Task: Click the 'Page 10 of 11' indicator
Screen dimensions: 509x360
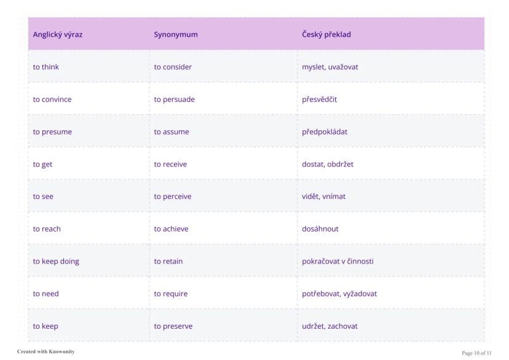Action: [x=476, y=353]
